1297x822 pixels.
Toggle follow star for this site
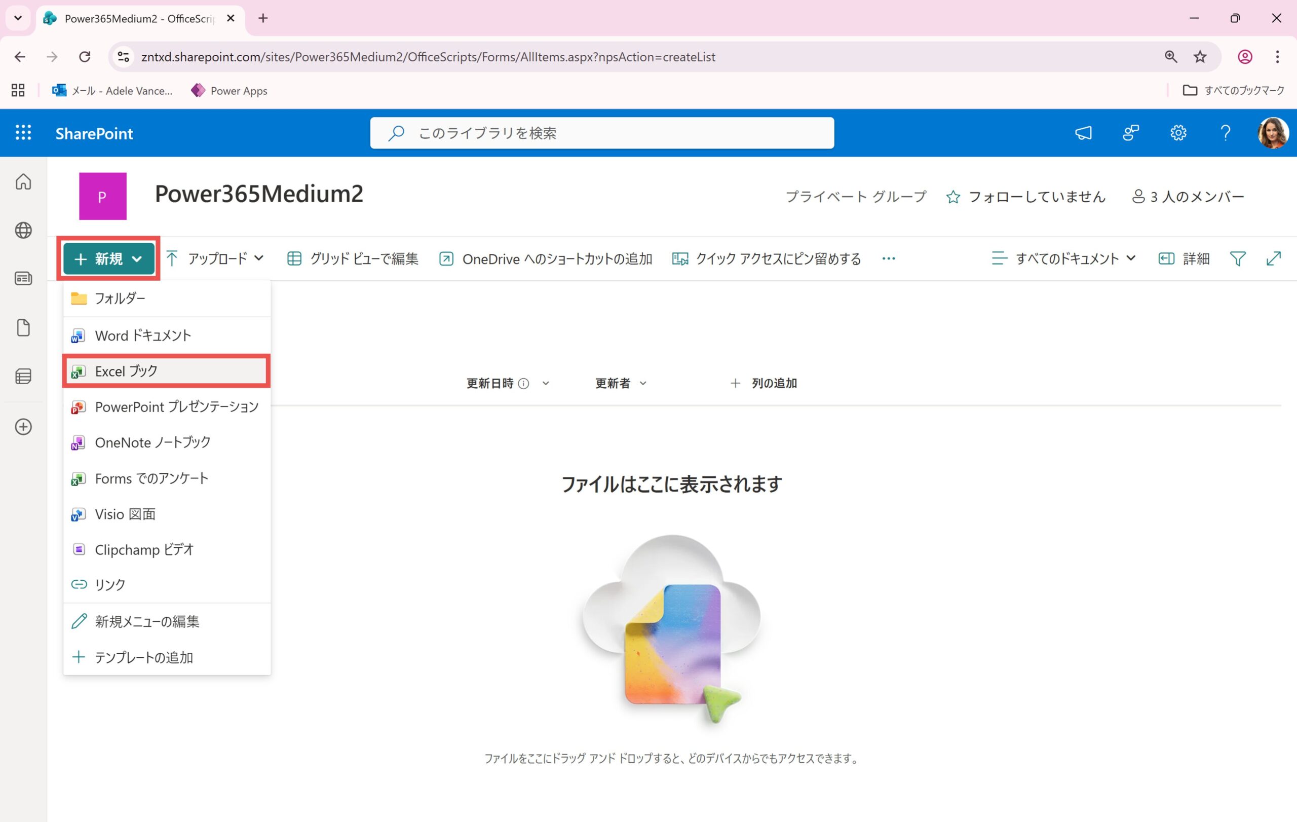(953, 197)
